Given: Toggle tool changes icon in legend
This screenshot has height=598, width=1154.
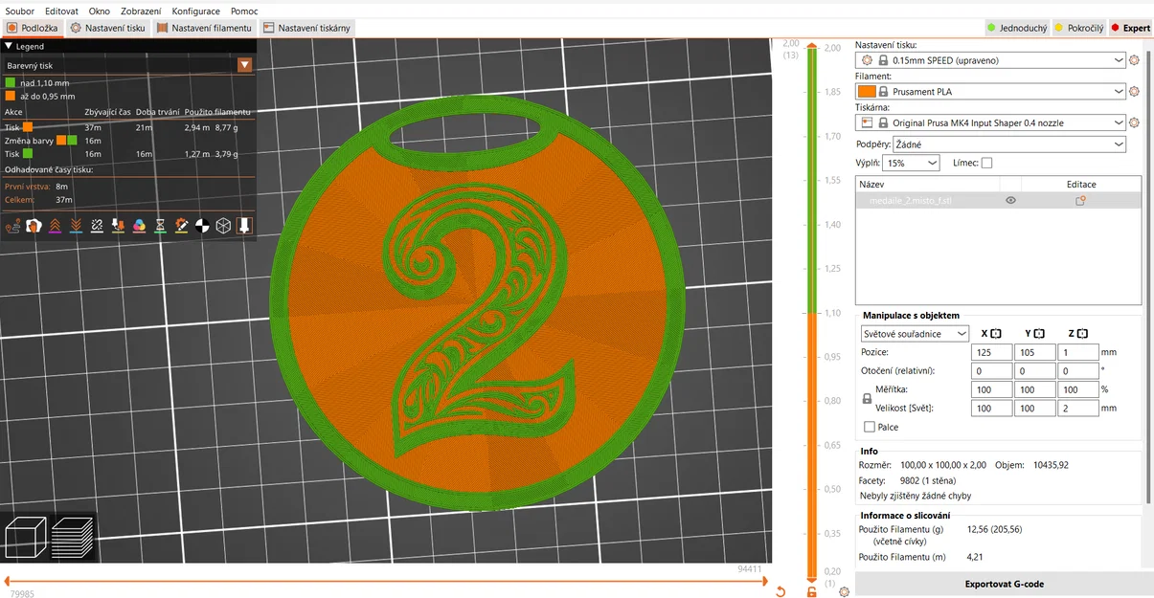Looking at the screenshot, I should (119, 226).
